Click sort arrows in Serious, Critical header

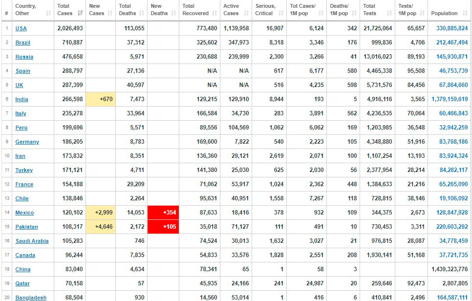pyautogui.click(x=281, y=13)
